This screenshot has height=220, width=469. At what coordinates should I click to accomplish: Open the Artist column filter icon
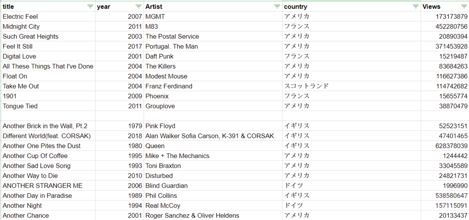pyautogui.click(x=277, y=7)
